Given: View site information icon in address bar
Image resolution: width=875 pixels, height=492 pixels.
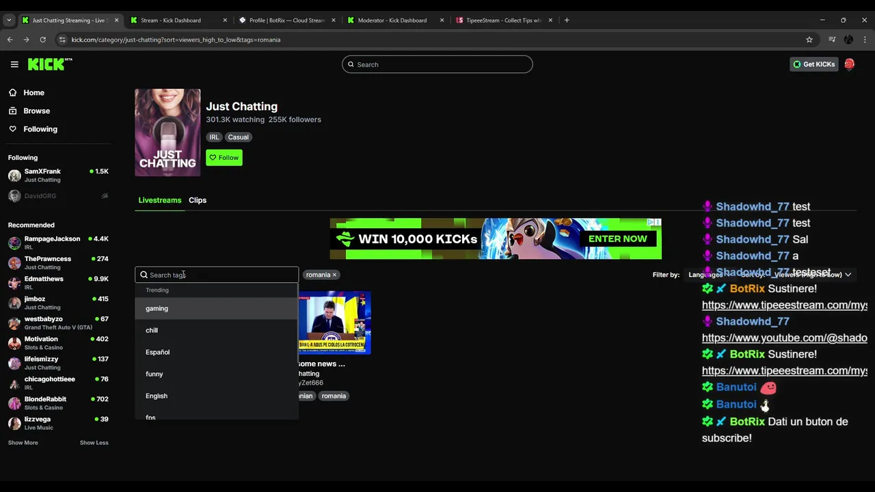Looking at the screenshot, I should (x=62, y=40).
